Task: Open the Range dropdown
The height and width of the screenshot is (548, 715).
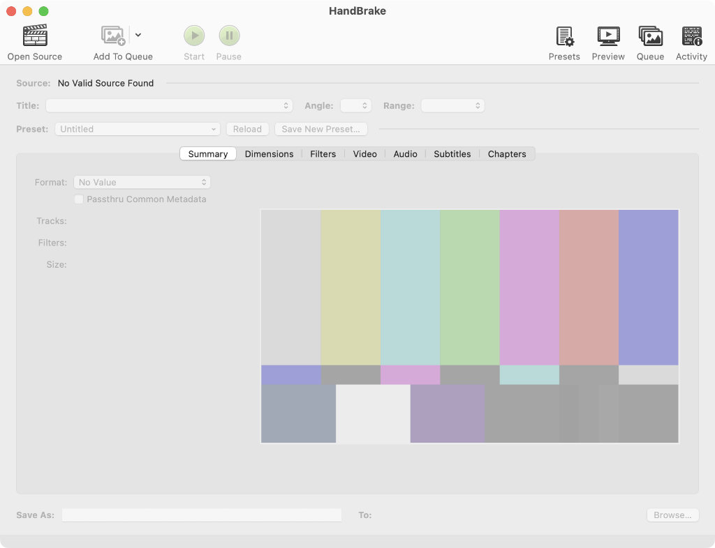Action: pos(452,106)
